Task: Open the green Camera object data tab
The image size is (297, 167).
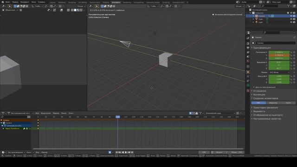Action: click(x=248, y=85)
